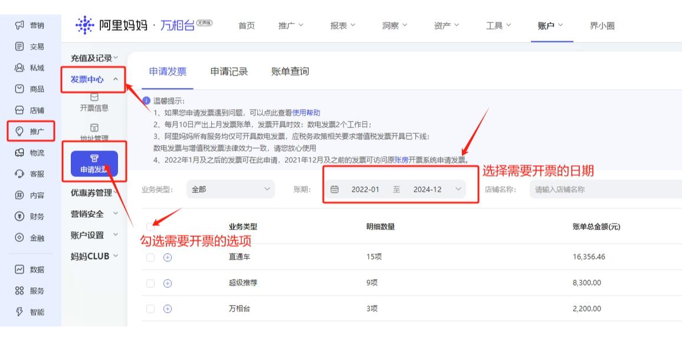Click the info icon beside 温馨提示
682x341 pixels.
tap(146, 101)
